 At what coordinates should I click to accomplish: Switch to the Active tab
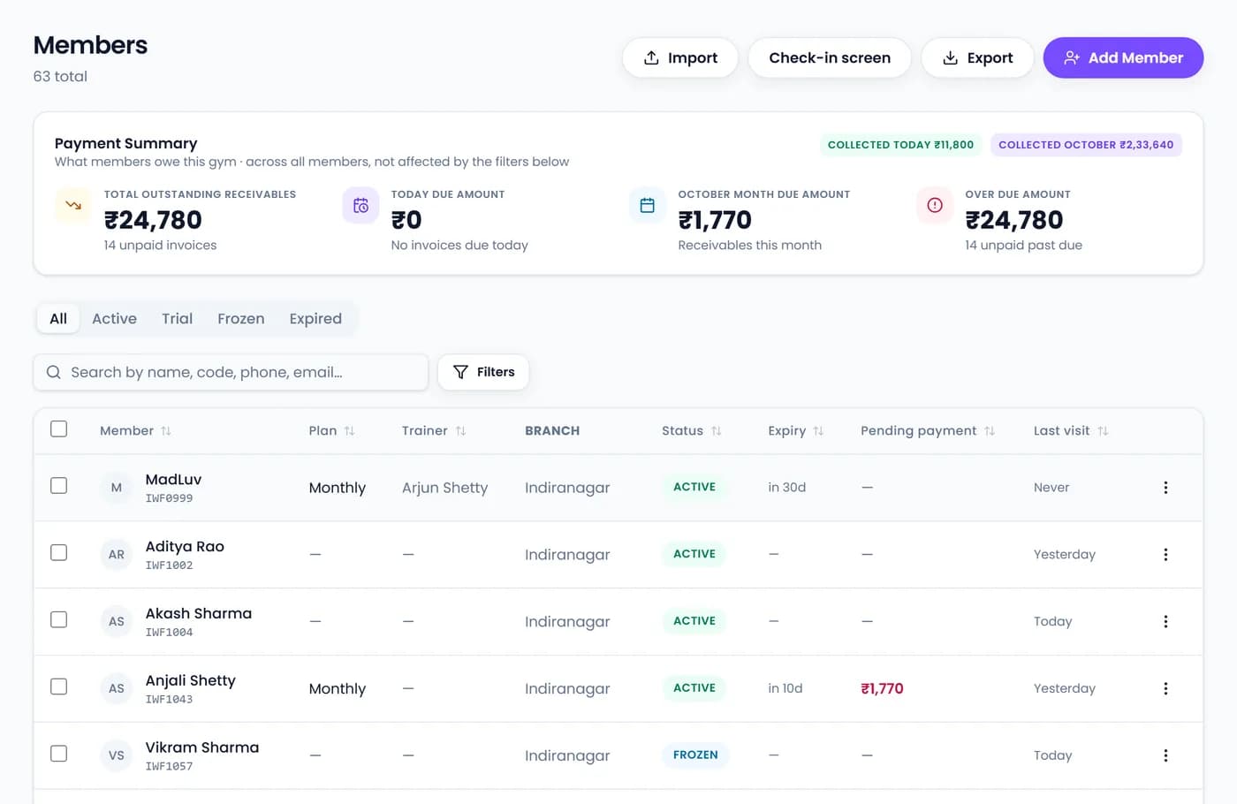pyautogui.click(x=115, y=319)
